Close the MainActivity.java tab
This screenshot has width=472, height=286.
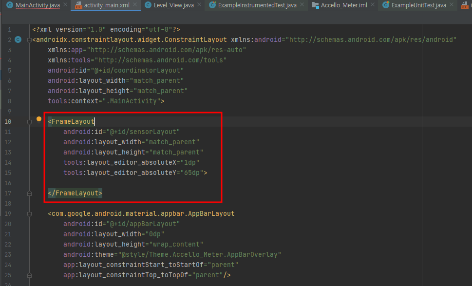pos(65,5)
